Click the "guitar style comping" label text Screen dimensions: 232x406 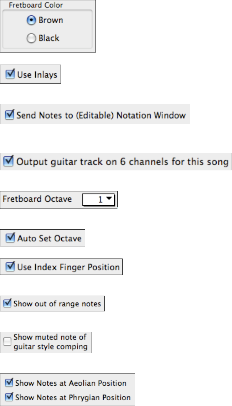(x=50, y=346)
